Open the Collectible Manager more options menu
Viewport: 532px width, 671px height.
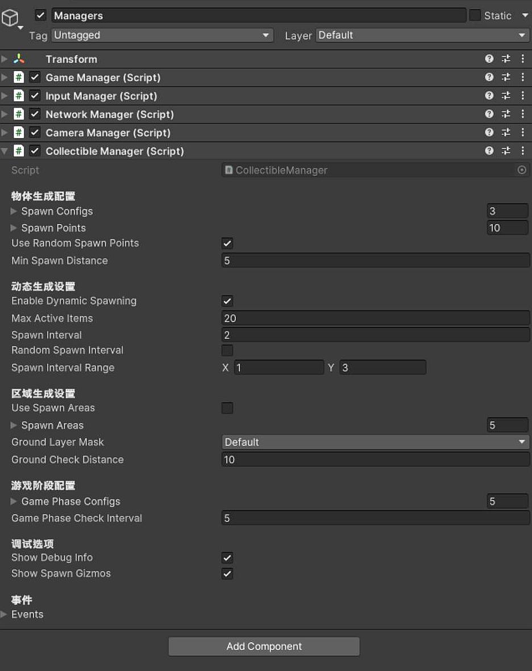click(x=523, y=151)
